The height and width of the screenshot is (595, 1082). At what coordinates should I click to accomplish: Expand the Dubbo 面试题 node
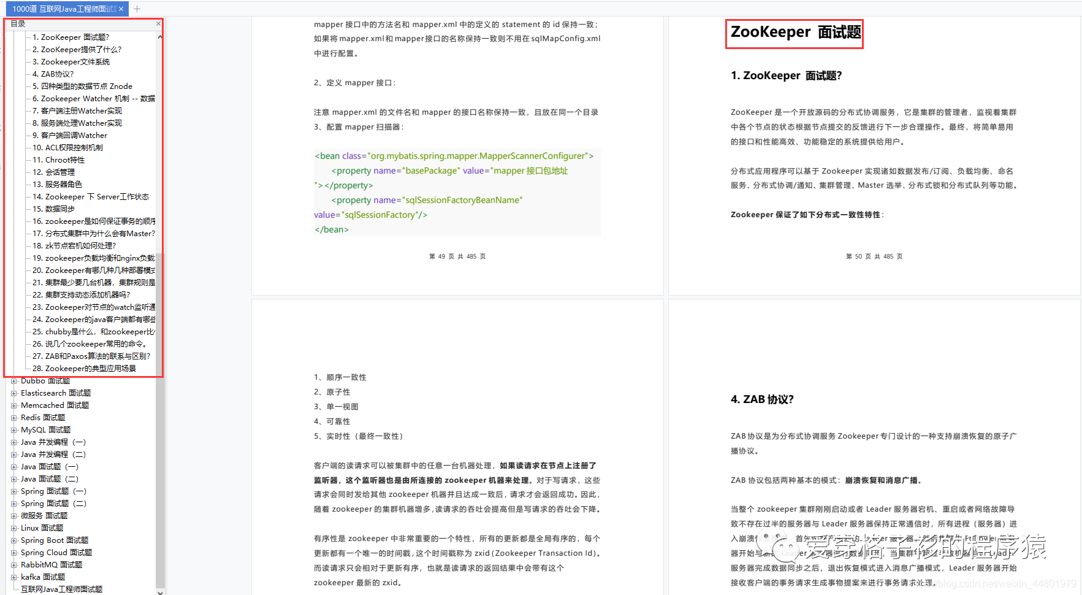(x=15, y=380)
